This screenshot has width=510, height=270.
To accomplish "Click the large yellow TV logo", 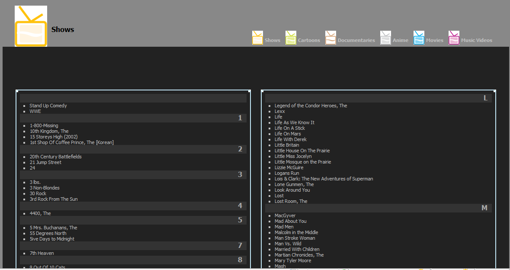I will [31, 26].
